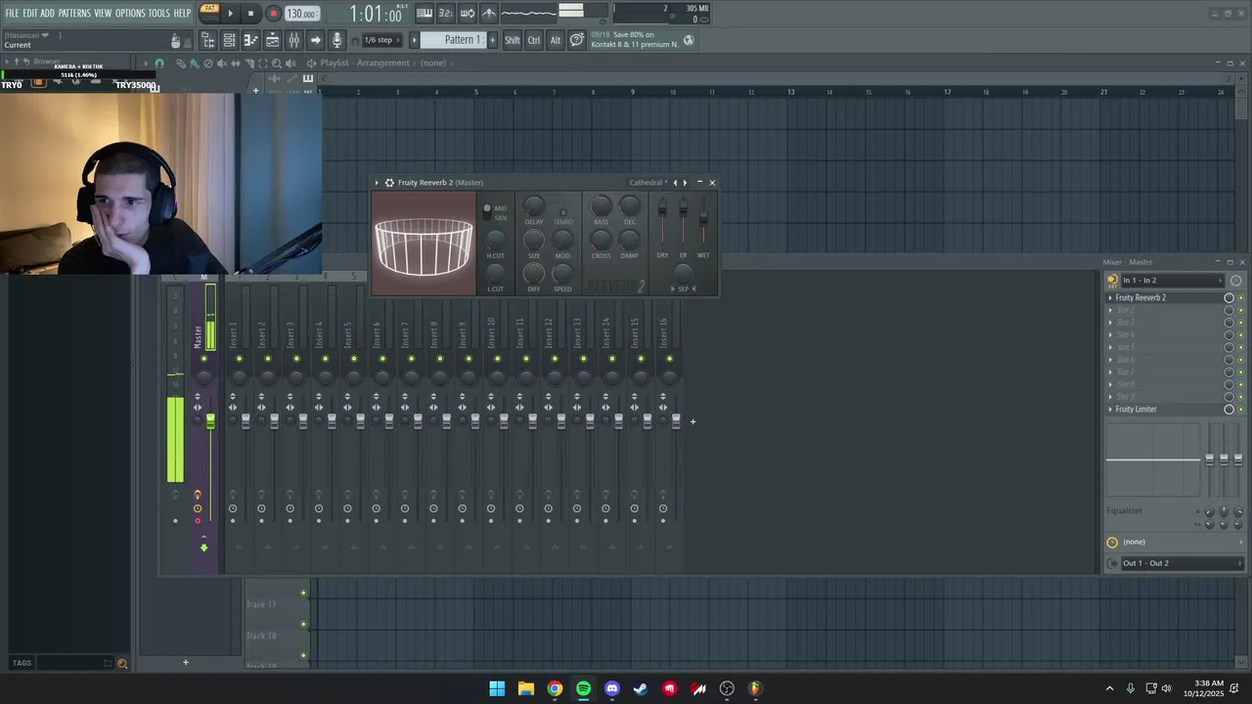The image size is (1252, 704).
Task: Click the SIZE knob in Reeverb
Action: [534, 240]
